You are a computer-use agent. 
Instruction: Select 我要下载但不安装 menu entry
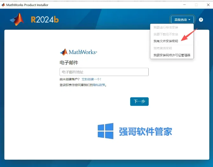pyautogui.click(x=166, y=34)
